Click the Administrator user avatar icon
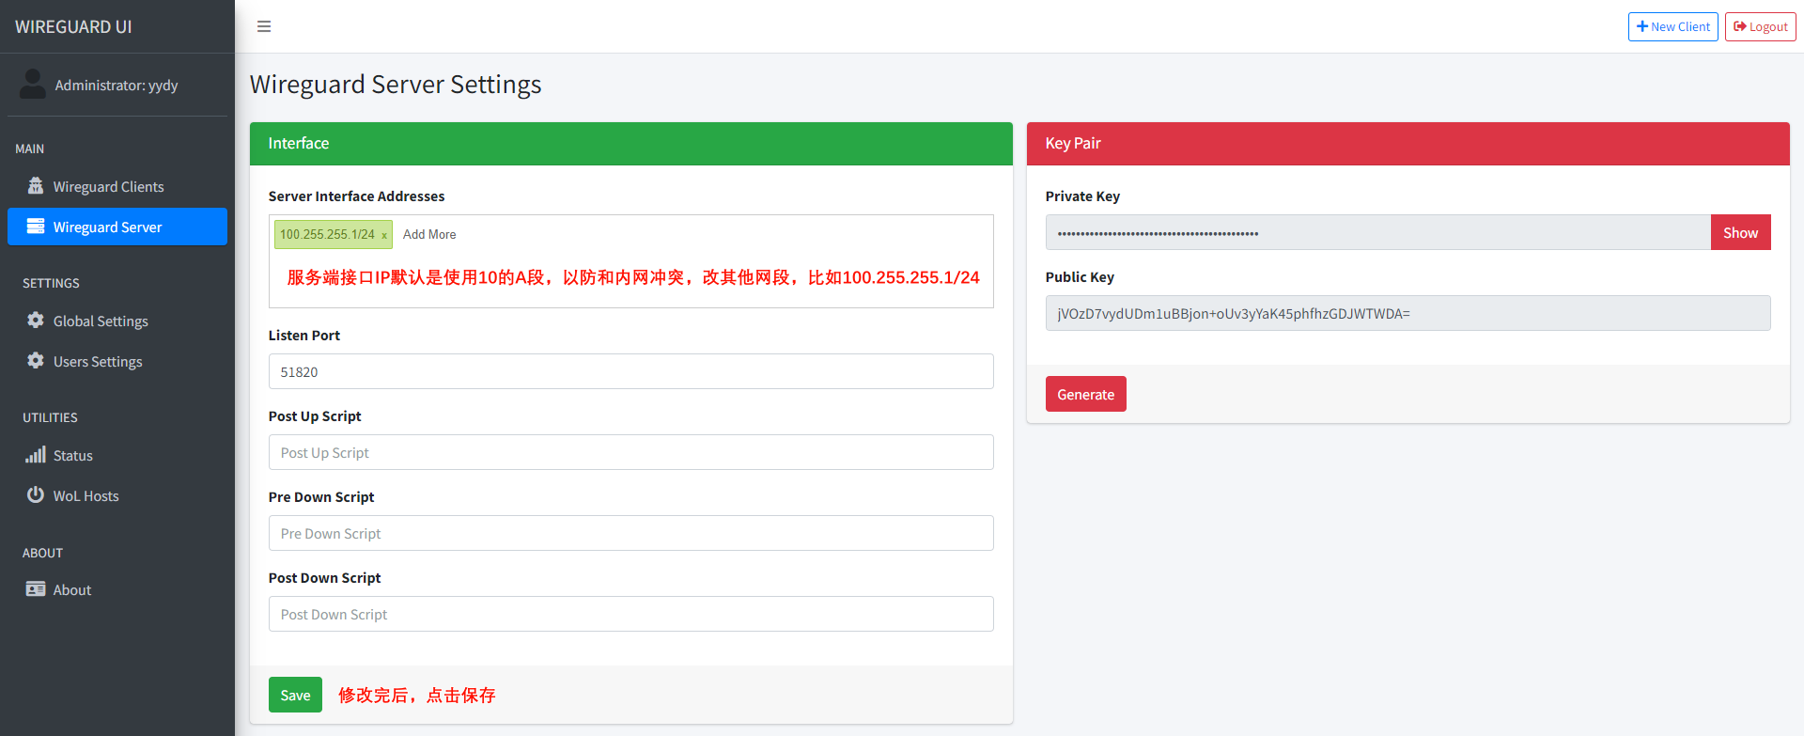The height and width of the screenshot is (736, 1804). click(x=33, y=85)
